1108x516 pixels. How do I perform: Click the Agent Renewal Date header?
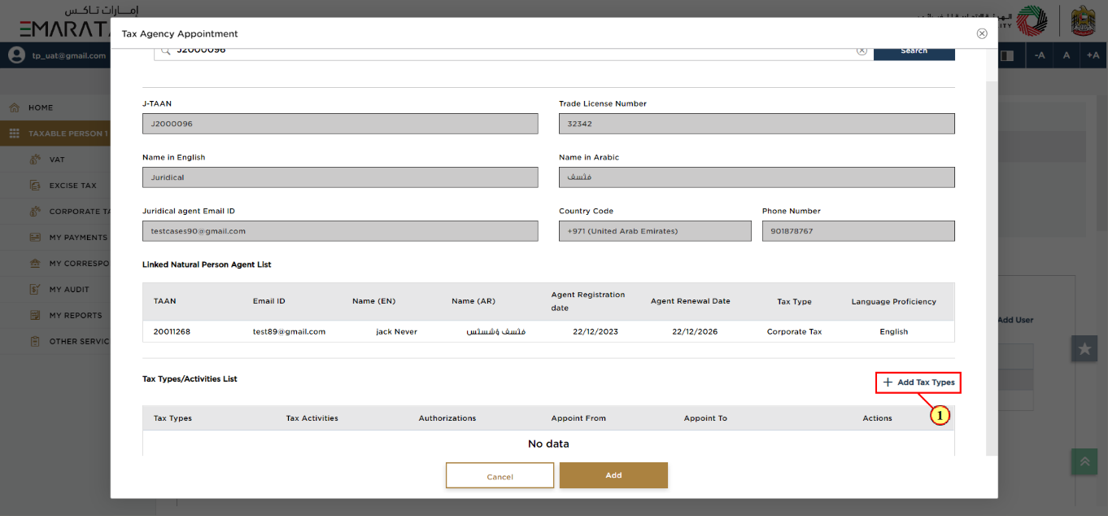click(690, 301)
